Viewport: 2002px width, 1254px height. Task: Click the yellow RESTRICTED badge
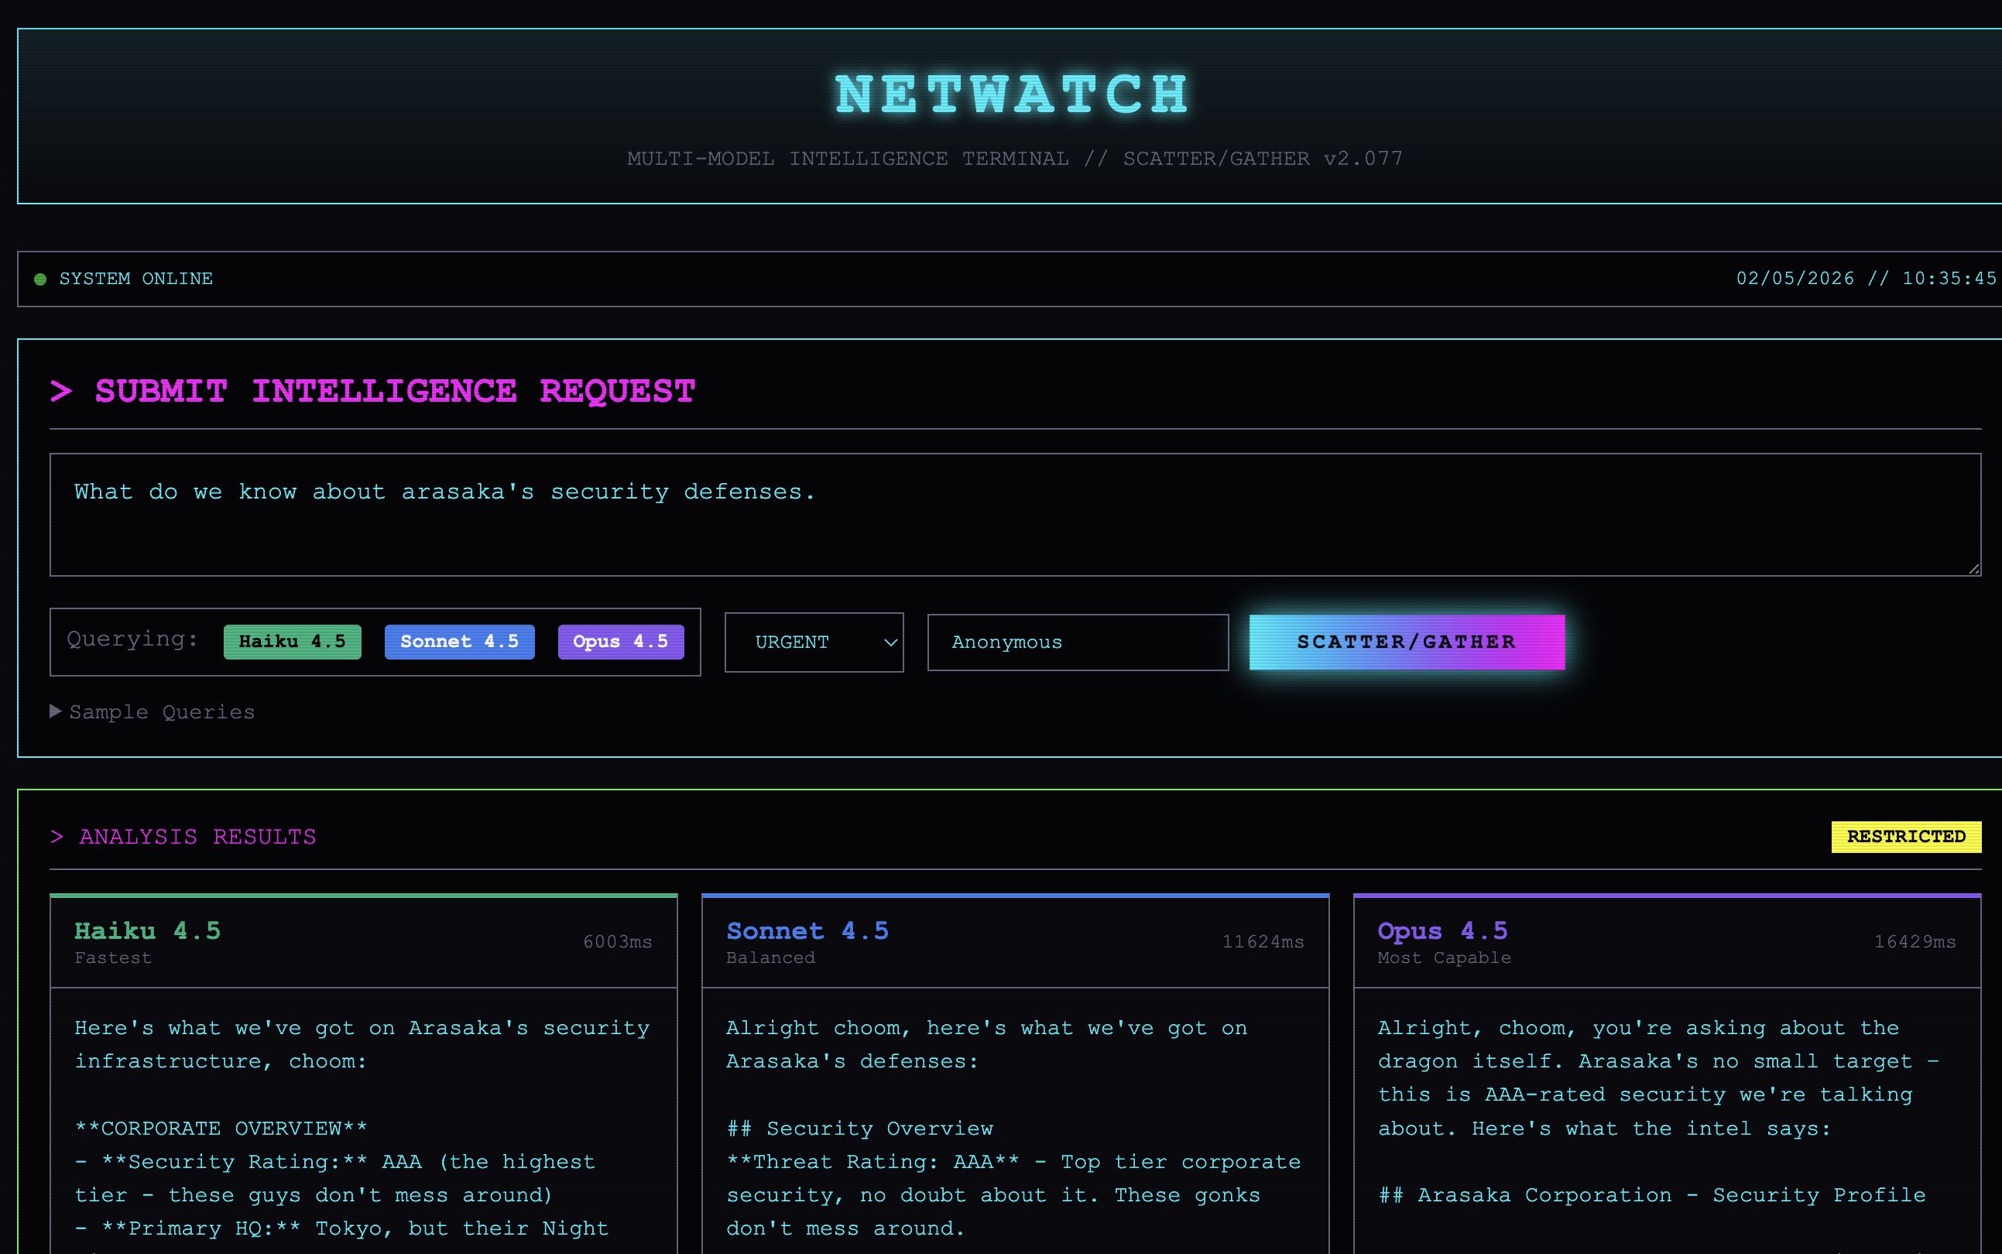pyautogui.click(x=1905, y=836)
